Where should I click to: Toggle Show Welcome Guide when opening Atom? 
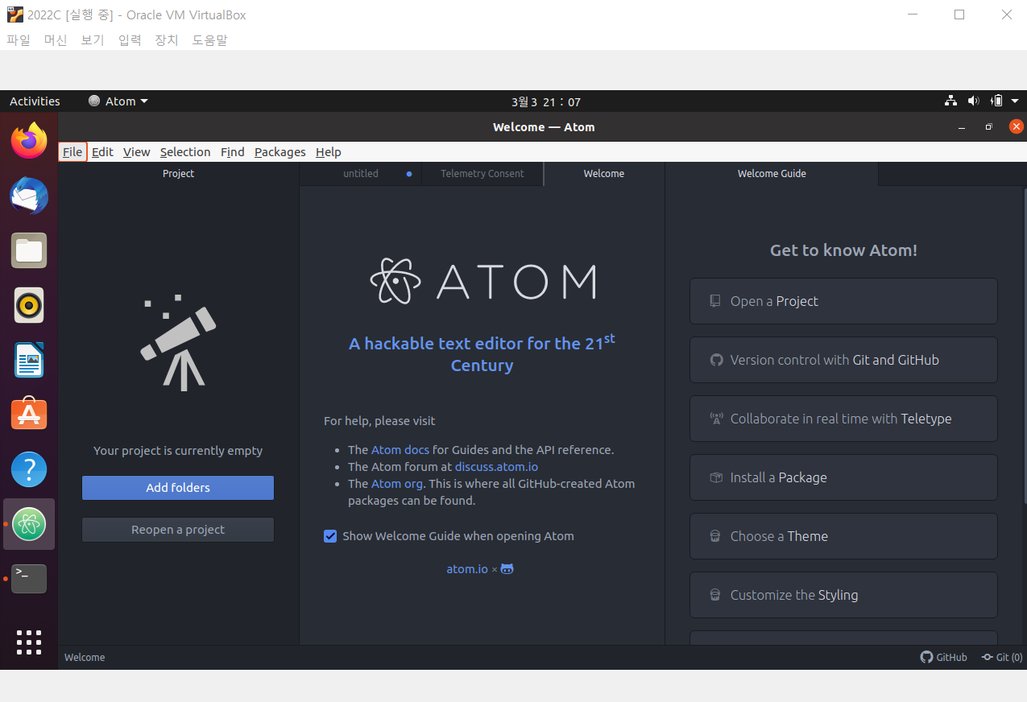[330, 536]
